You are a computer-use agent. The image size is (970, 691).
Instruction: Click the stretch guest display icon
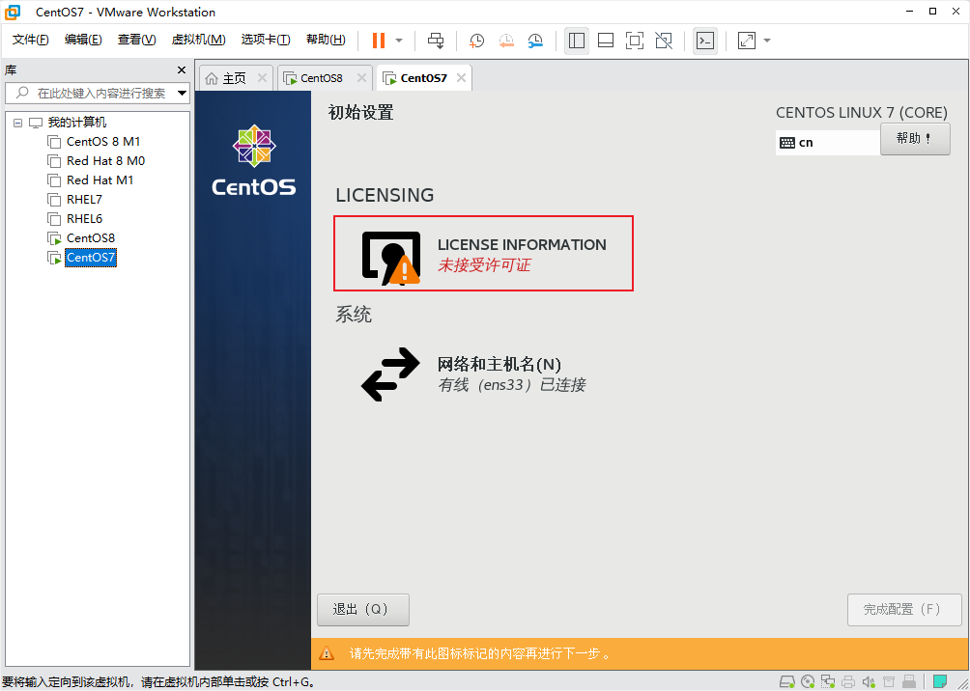[x=747, y=41]
